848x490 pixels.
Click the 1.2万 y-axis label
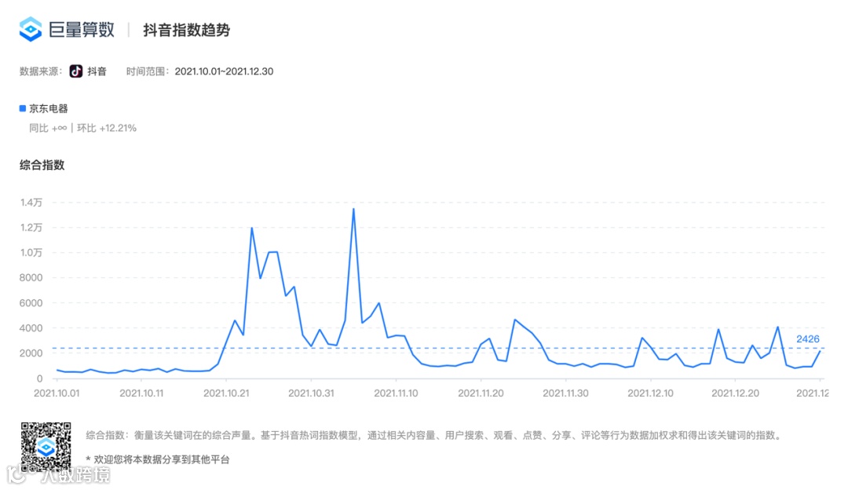click(x=31, y=227)
